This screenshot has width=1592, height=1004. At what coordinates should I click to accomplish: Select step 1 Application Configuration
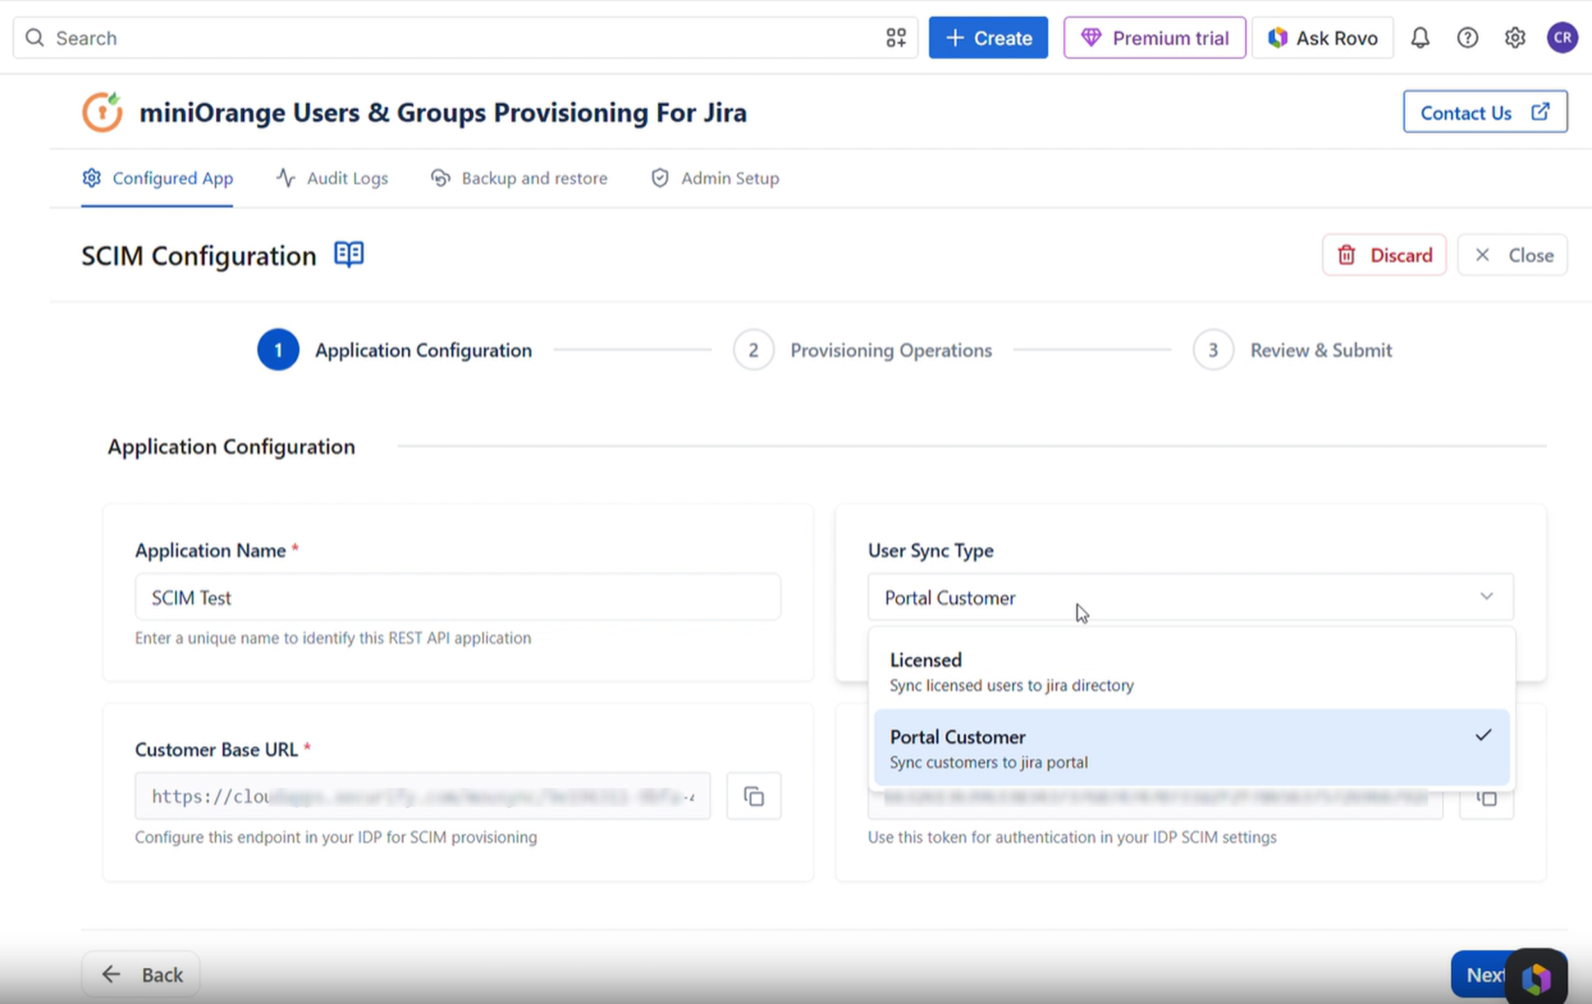[x=395, y=350]
